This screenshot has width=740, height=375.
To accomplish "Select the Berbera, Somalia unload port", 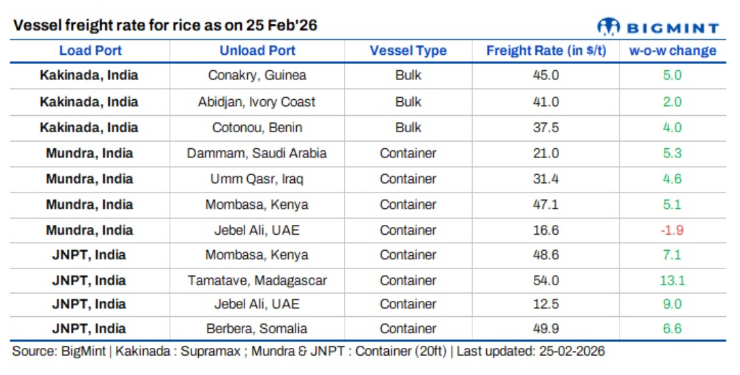I will pyautogui.click(x=257, y=329).
